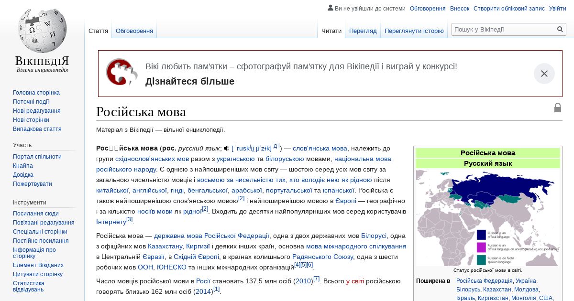Click the page protection padlock icon

[558, 107]
